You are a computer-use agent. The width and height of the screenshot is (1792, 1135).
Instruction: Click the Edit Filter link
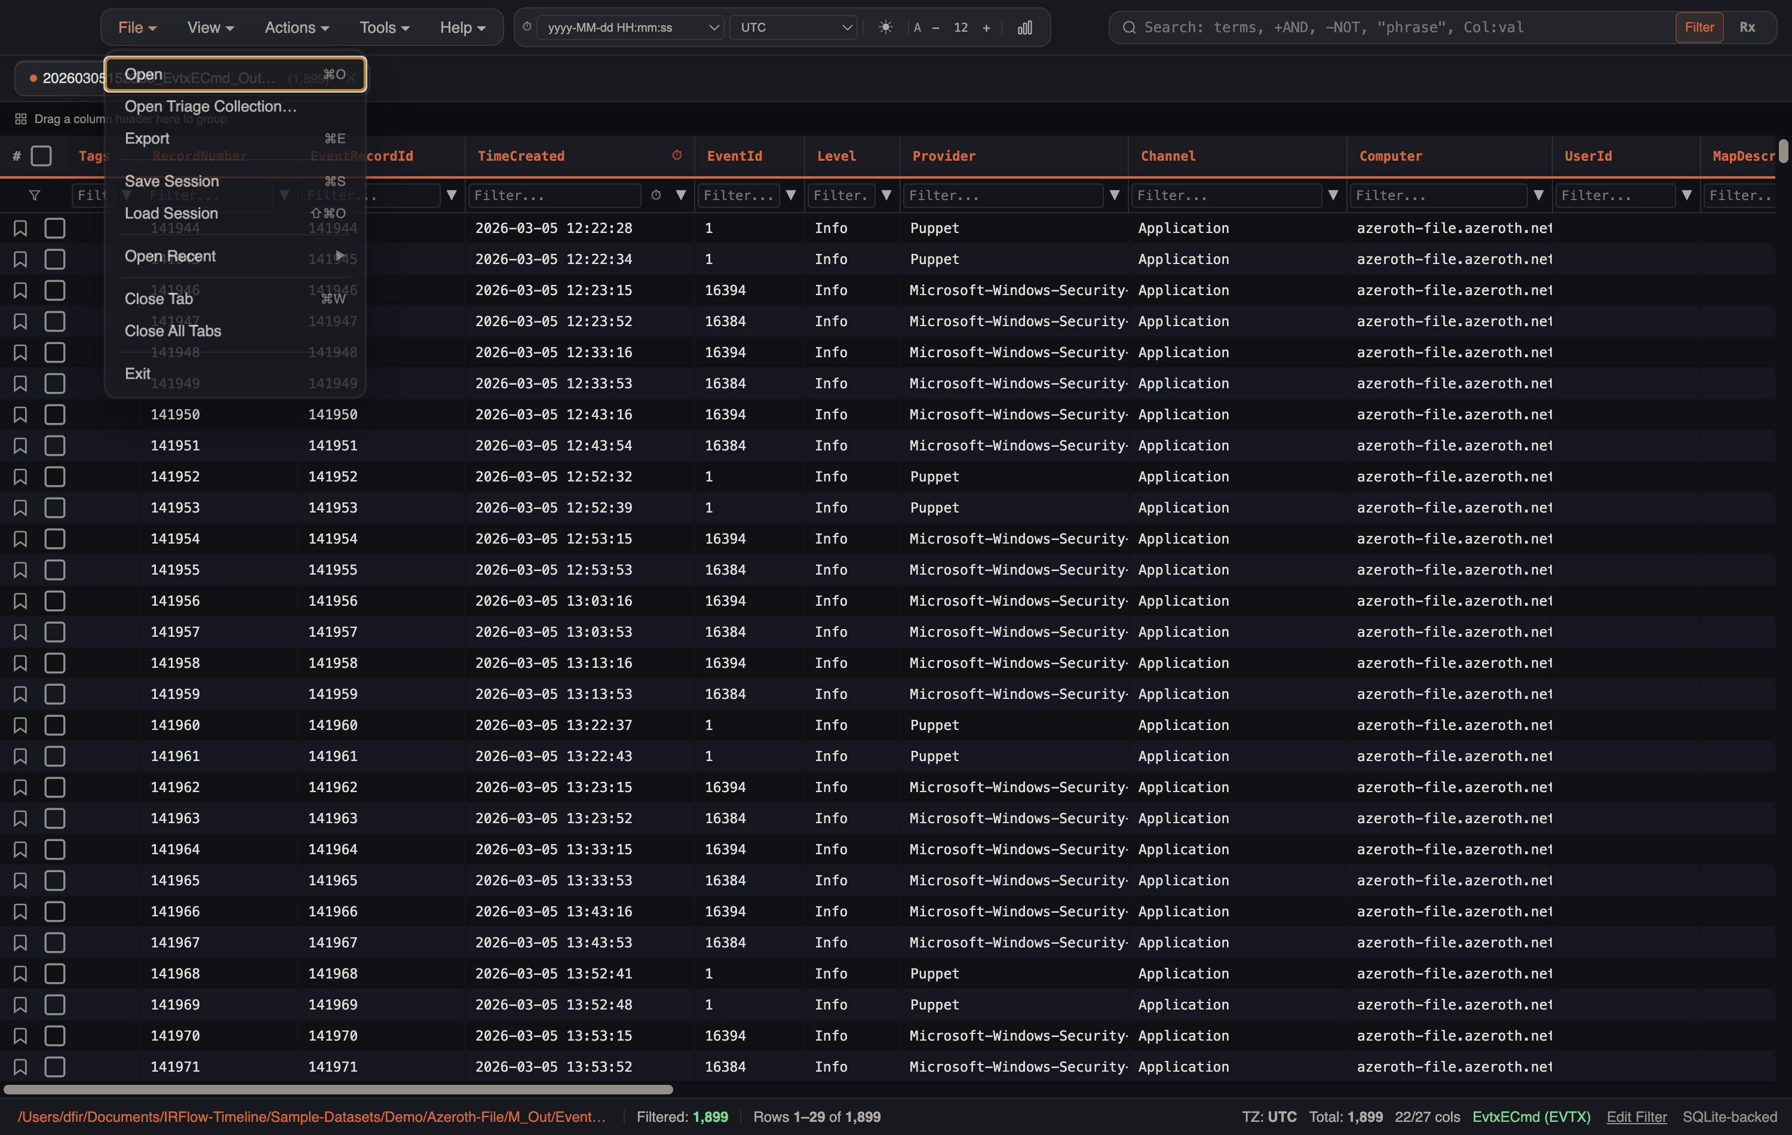[x=1637, y=1116]
